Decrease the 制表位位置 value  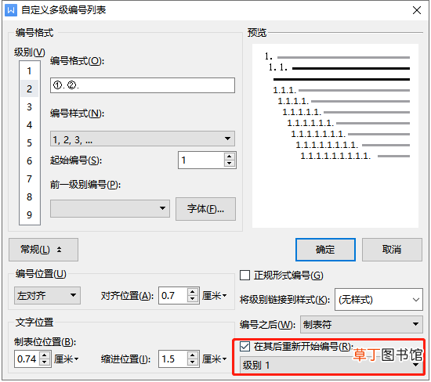(x=45, y=362)
